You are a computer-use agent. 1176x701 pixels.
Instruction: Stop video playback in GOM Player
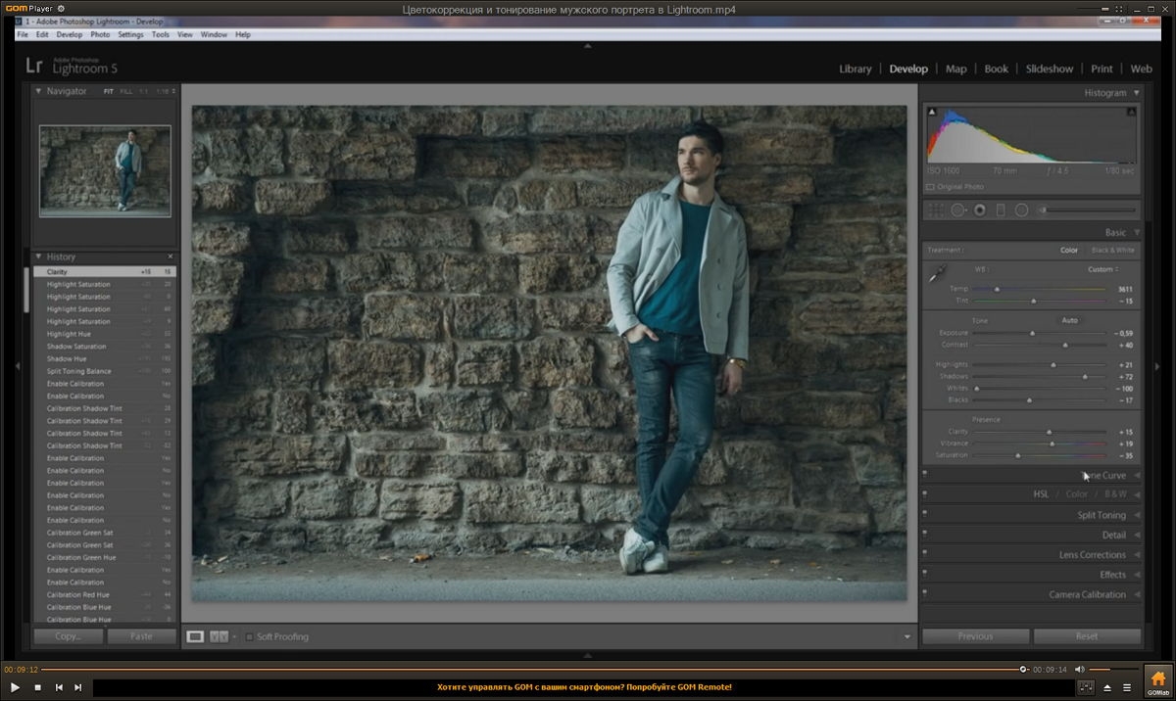pos(37,687)
